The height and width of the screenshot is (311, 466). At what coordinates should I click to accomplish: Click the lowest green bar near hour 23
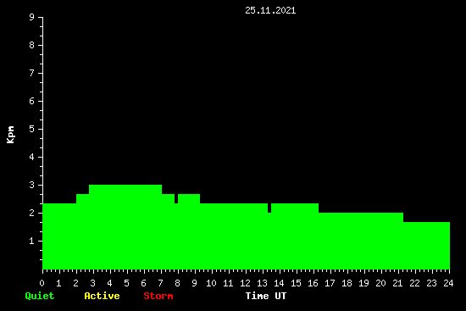[x=426, y=246]
